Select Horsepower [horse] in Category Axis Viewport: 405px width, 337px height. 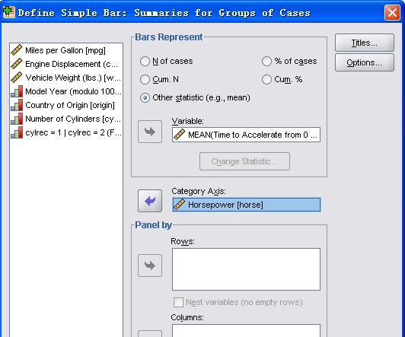pyautogui.click(x=246, y=205)
